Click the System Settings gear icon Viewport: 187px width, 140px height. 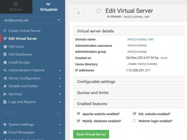(x=5, y=124)
